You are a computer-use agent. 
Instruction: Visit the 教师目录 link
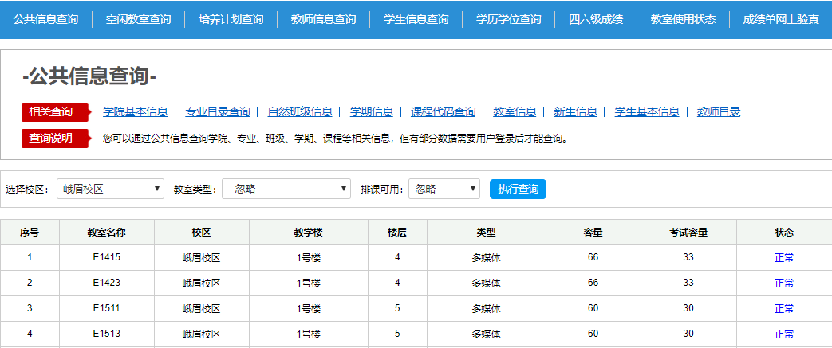click(718, 111)
